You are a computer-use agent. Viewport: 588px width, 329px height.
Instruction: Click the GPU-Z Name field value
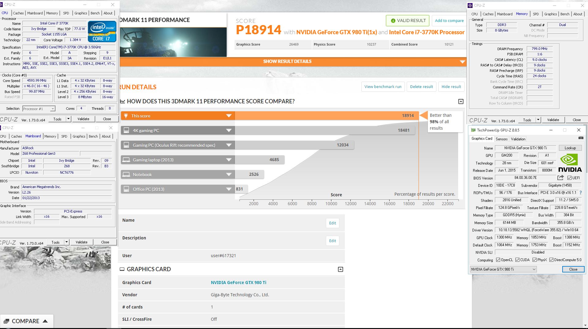(526, 148)
